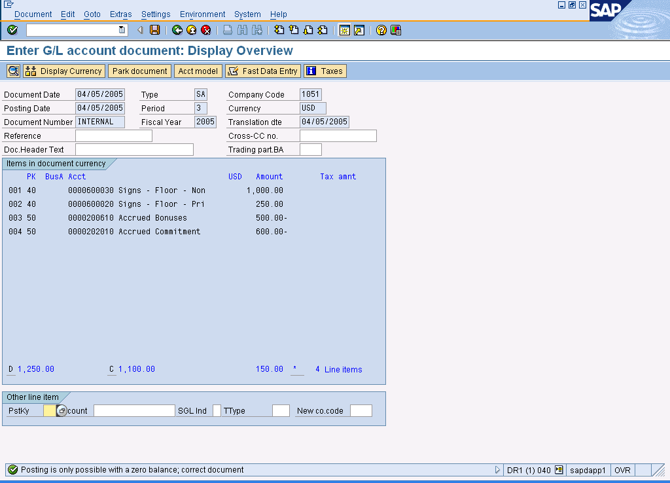Viewport: 670px width, 483px height.
Task: Click the debit total 1,250.00
Action: click(x=36, y=369)
